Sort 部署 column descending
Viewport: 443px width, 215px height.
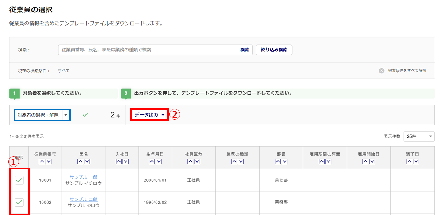coord(284,161)
